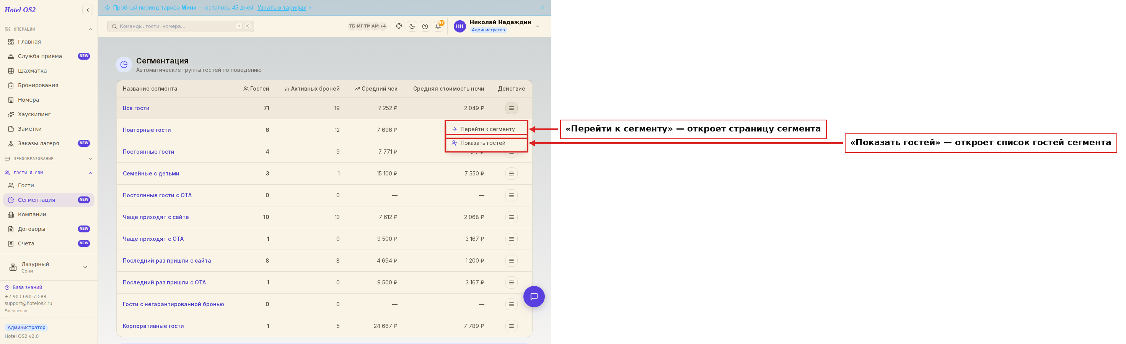Open action menu for Корпоративные гости

(x=511, y=326)
